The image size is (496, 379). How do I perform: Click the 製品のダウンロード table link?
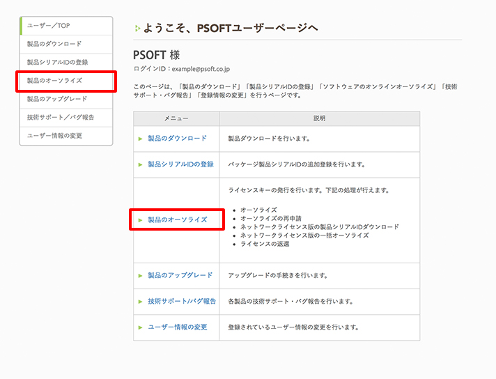(x=177, y=138)
